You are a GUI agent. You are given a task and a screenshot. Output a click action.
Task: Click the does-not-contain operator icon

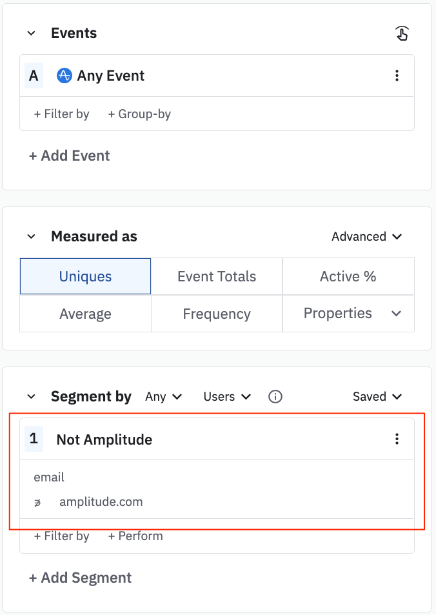(x=37, y=502)
